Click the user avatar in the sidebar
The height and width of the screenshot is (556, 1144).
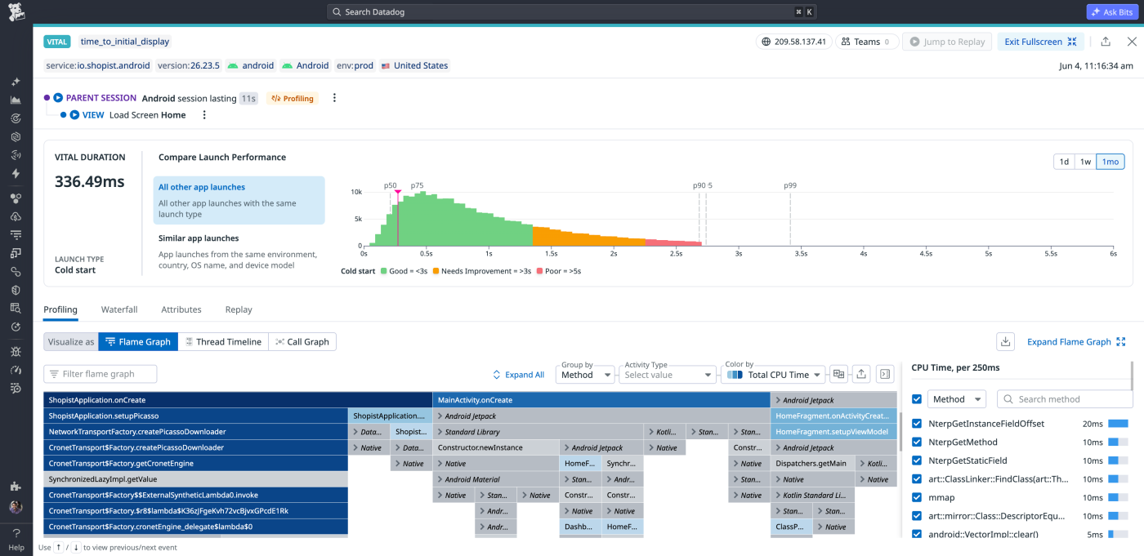point(16,507)
